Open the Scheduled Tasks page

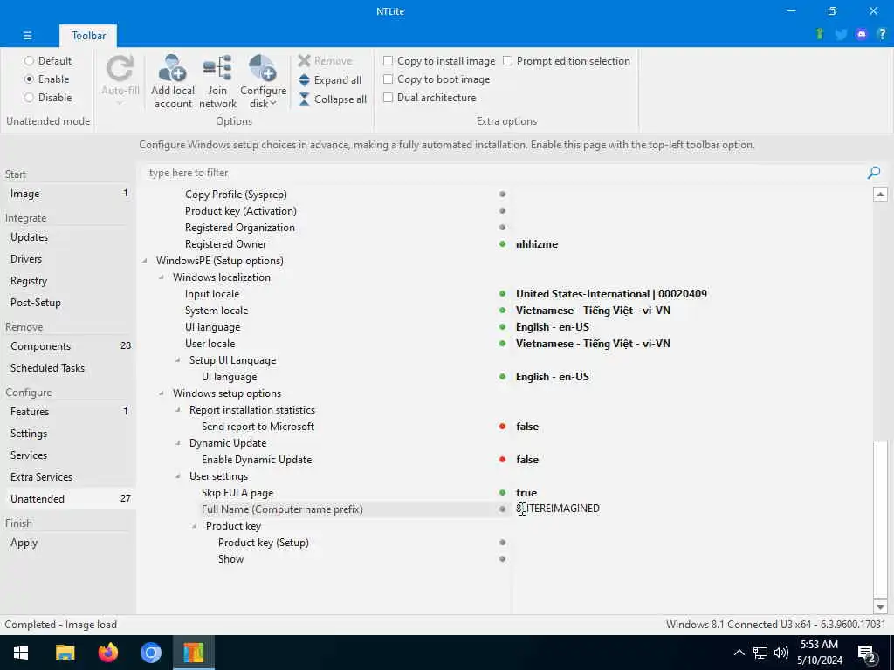68,368
